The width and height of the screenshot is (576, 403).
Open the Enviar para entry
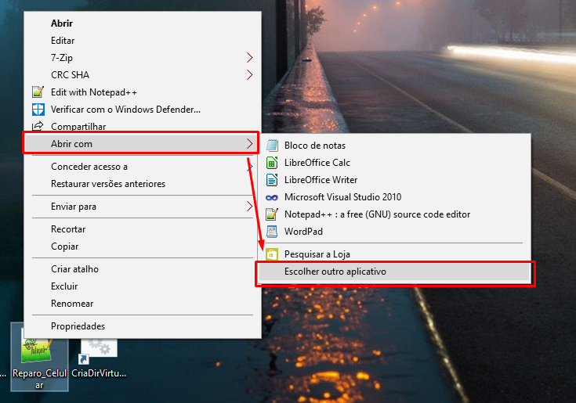point(143,207)
